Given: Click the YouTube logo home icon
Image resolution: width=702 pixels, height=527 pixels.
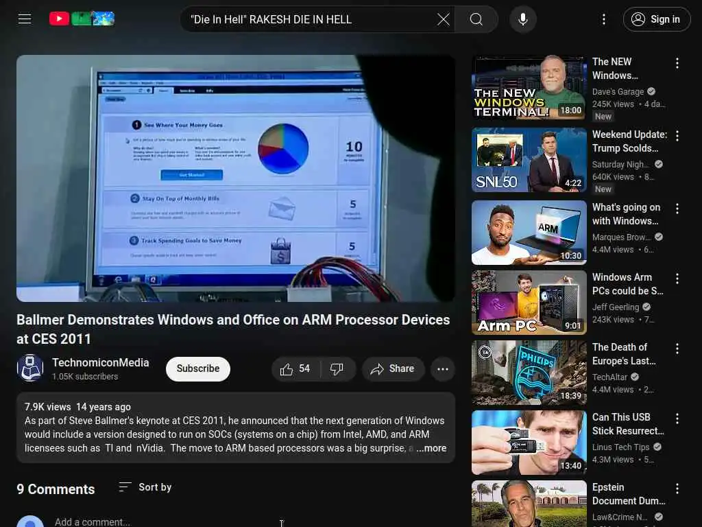Looking at the screenshot, I should [x=82, y=19].
